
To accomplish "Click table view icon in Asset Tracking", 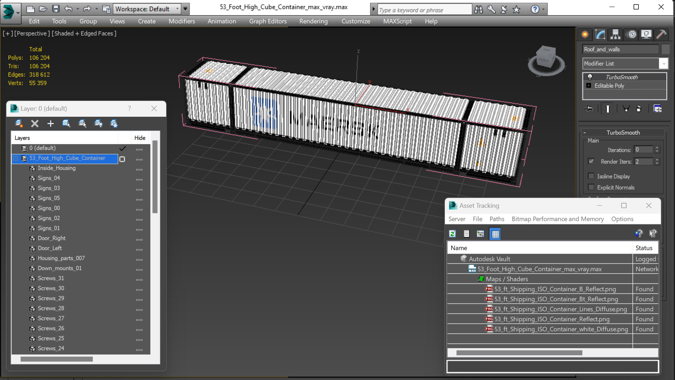I will click(x=495, y=234).
